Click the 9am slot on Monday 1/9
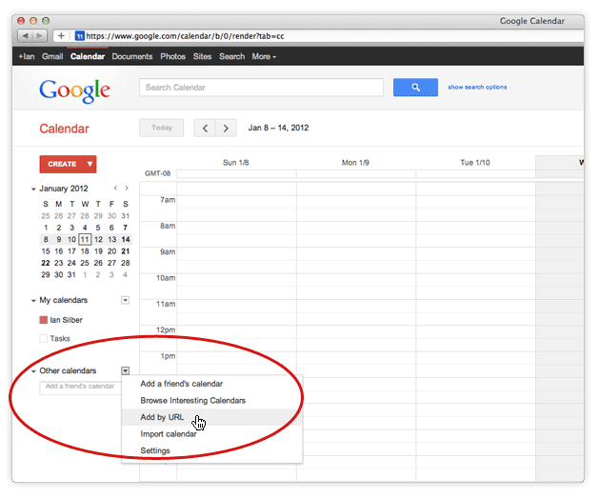599x499 pixels. pyautogui.click(x=355, y=253)
